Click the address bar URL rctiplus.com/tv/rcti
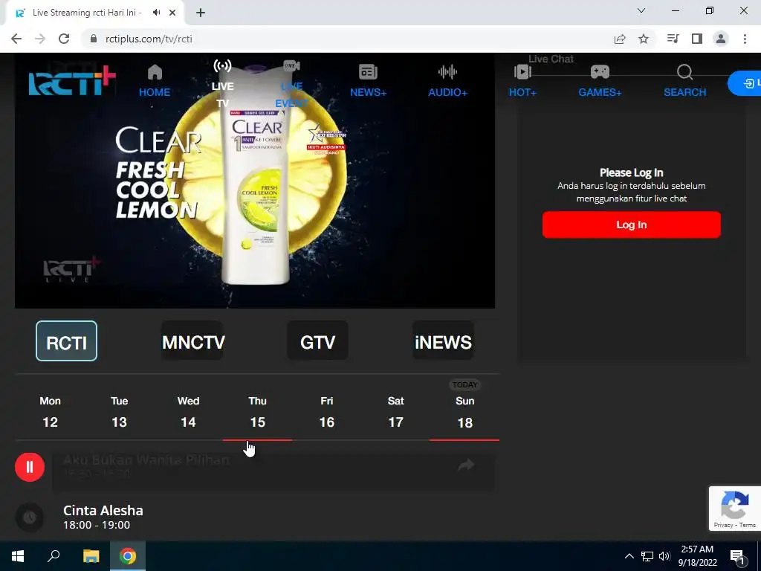Viewport: 761px width, 571px height. pyautogui.click(x=149, y=39)
